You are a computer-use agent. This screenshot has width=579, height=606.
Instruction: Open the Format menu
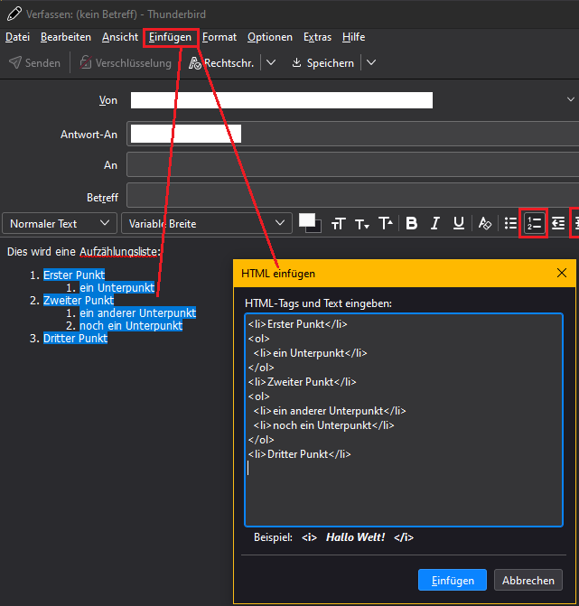(219, 37)
